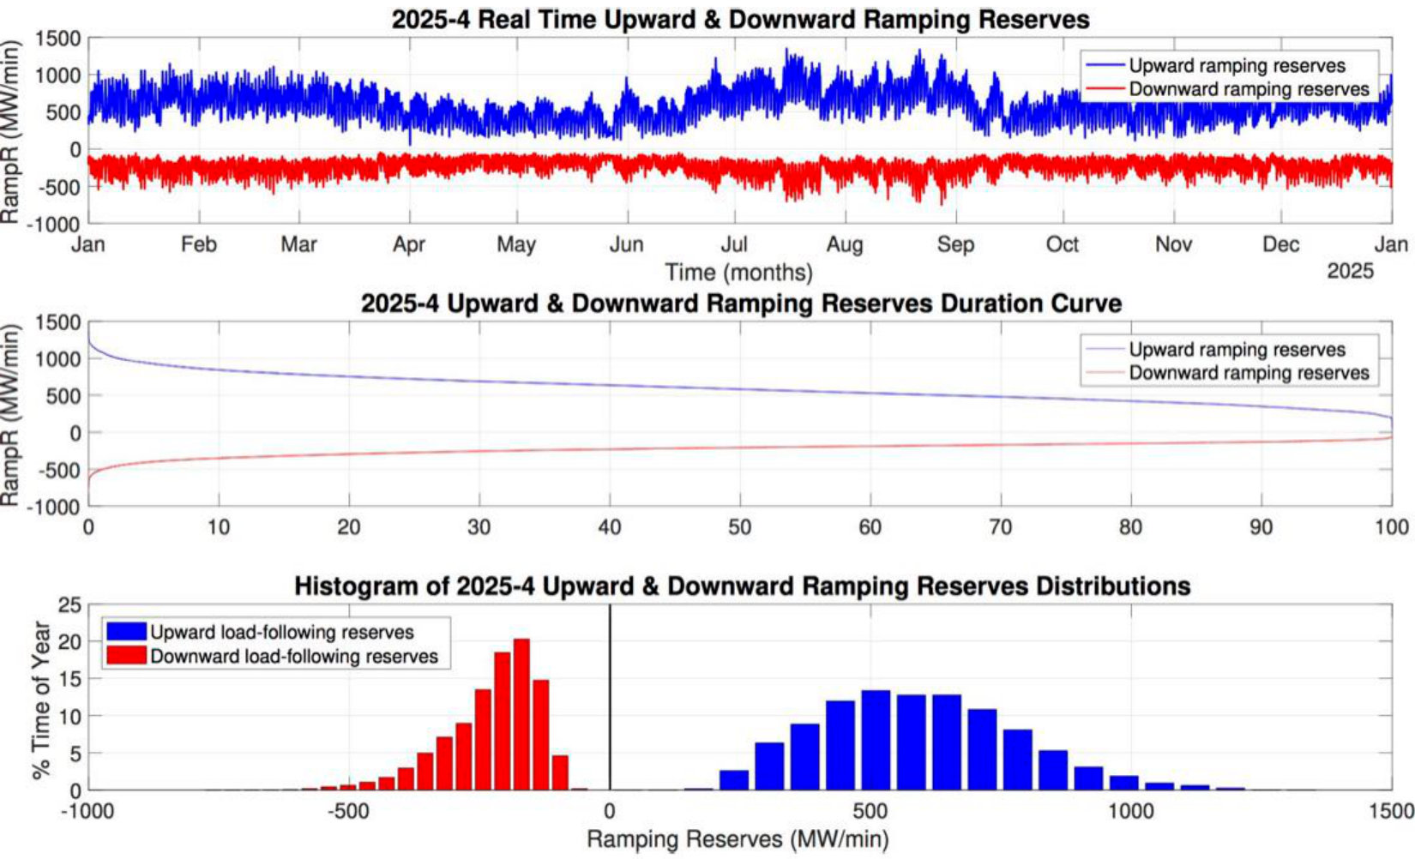The width and height of the screenshot is (1415, 859).
Task: Click the "25" tick on the histogram y-axis
Action: [x=70, y=606]
